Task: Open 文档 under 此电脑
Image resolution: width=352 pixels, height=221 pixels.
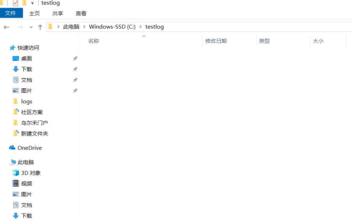Action: (x=27, y=205)
